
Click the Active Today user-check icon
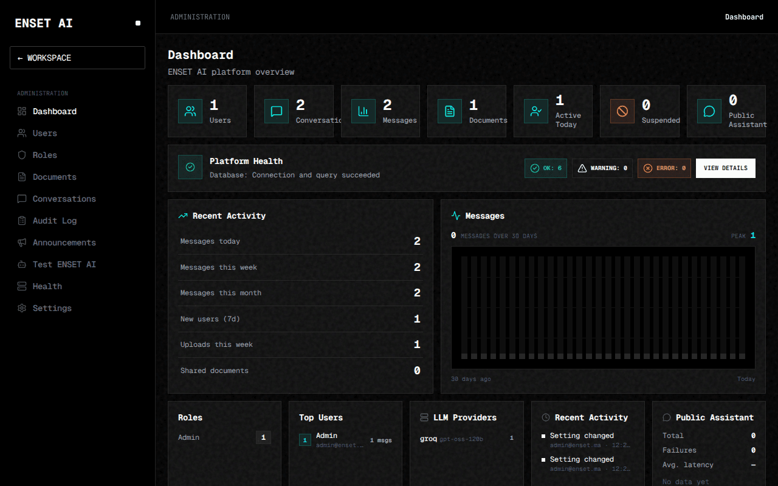click(x=536, y=111)
